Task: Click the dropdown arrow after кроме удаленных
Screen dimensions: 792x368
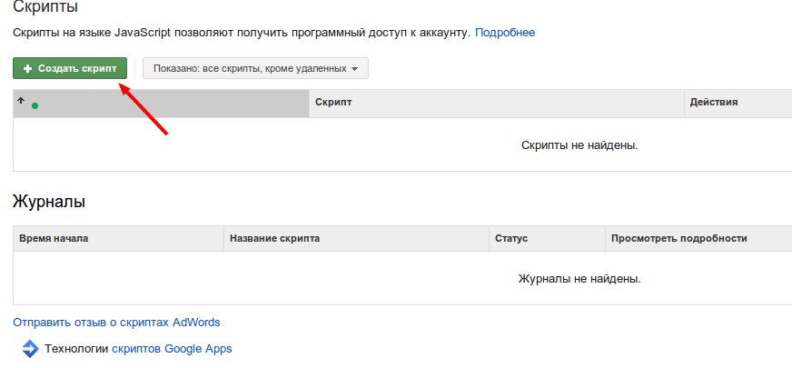Action: pyautogui.click(x=354, y=69)
